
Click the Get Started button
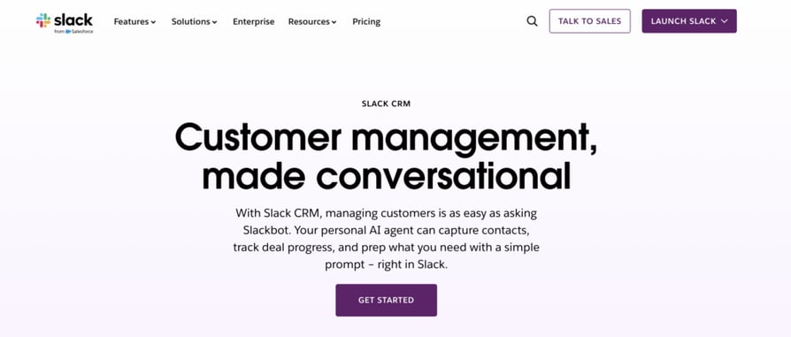point(387,300)
